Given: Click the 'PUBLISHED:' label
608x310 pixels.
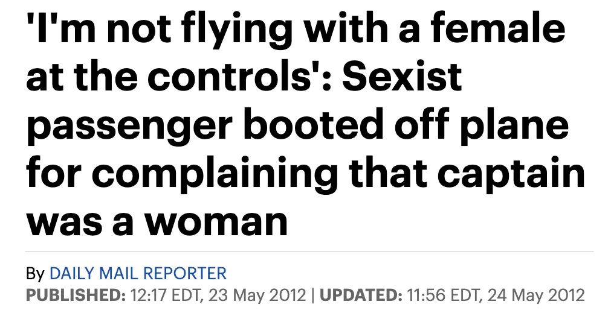Looking at the screenshot, I should [x=76, y=295].
